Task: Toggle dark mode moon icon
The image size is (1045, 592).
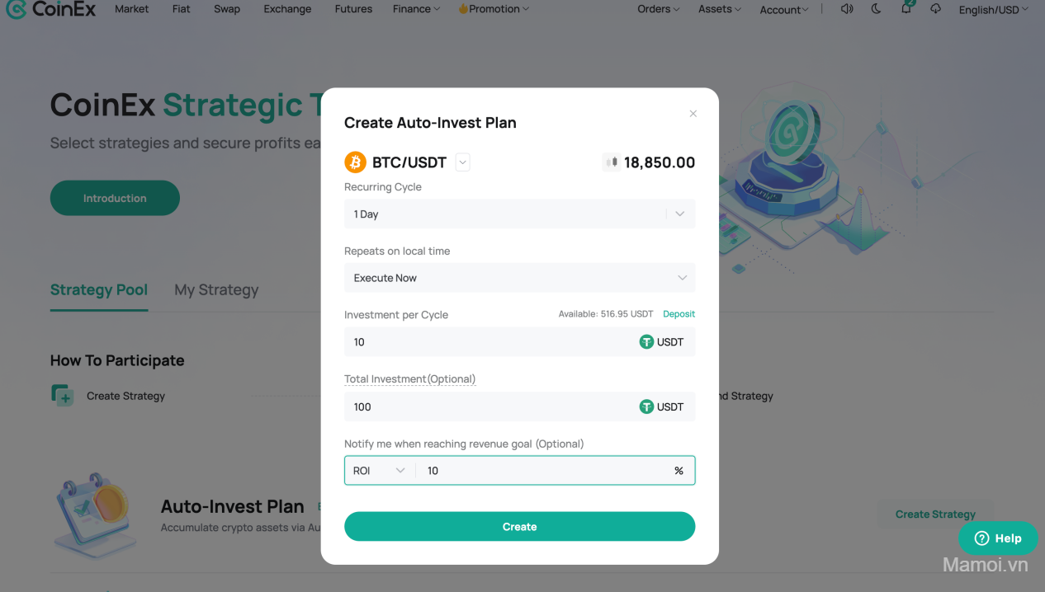Action: [x=876, y=9]
